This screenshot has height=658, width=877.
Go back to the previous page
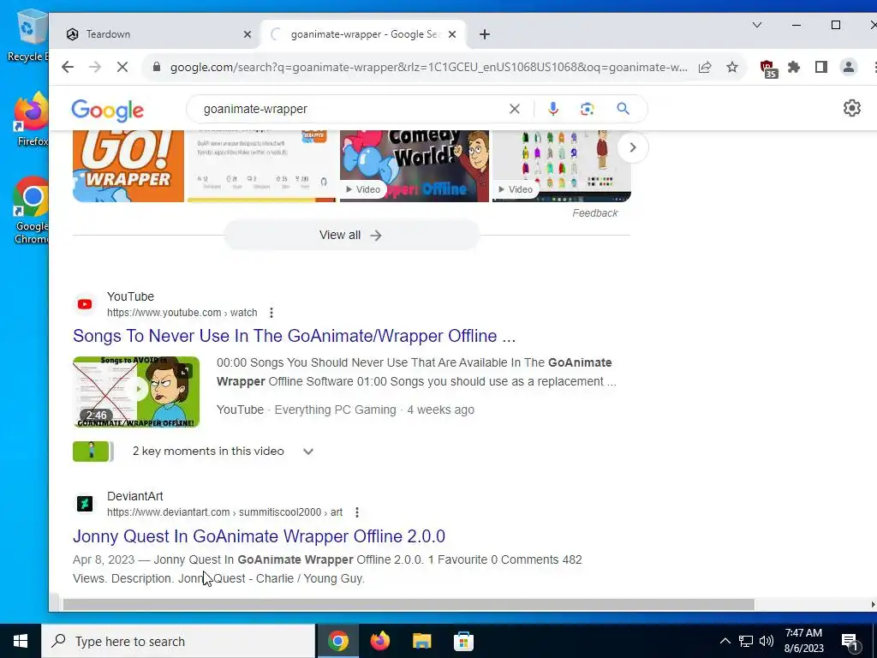click(x=68, y=67)
